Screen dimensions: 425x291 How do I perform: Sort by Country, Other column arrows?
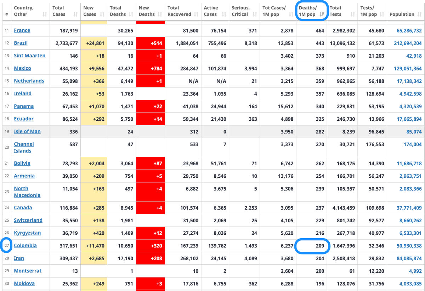tap(44, 15)
